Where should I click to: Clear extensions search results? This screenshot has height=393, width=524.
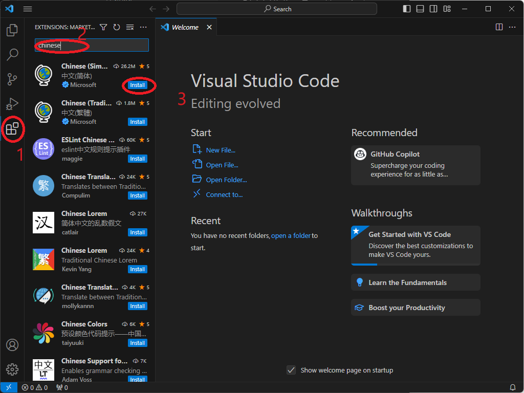click(x=130, y=28)
